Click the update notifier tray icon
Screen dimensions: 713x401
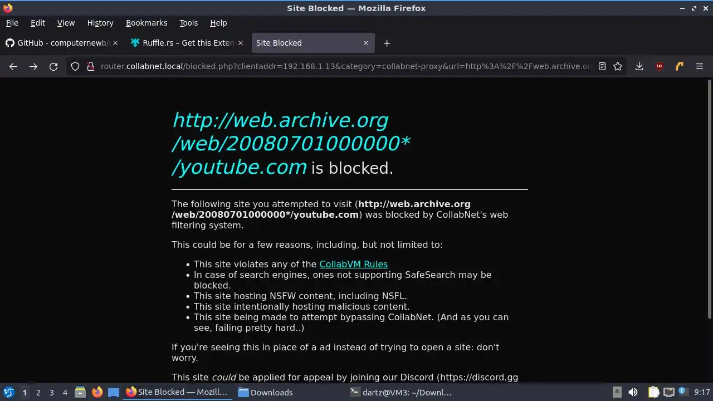click(x=682, y=392)
